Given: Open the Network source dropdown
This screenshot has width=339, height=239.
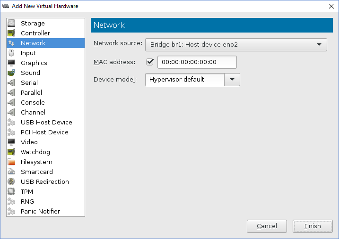Looking at the screenshot, I should coord(236,45).
